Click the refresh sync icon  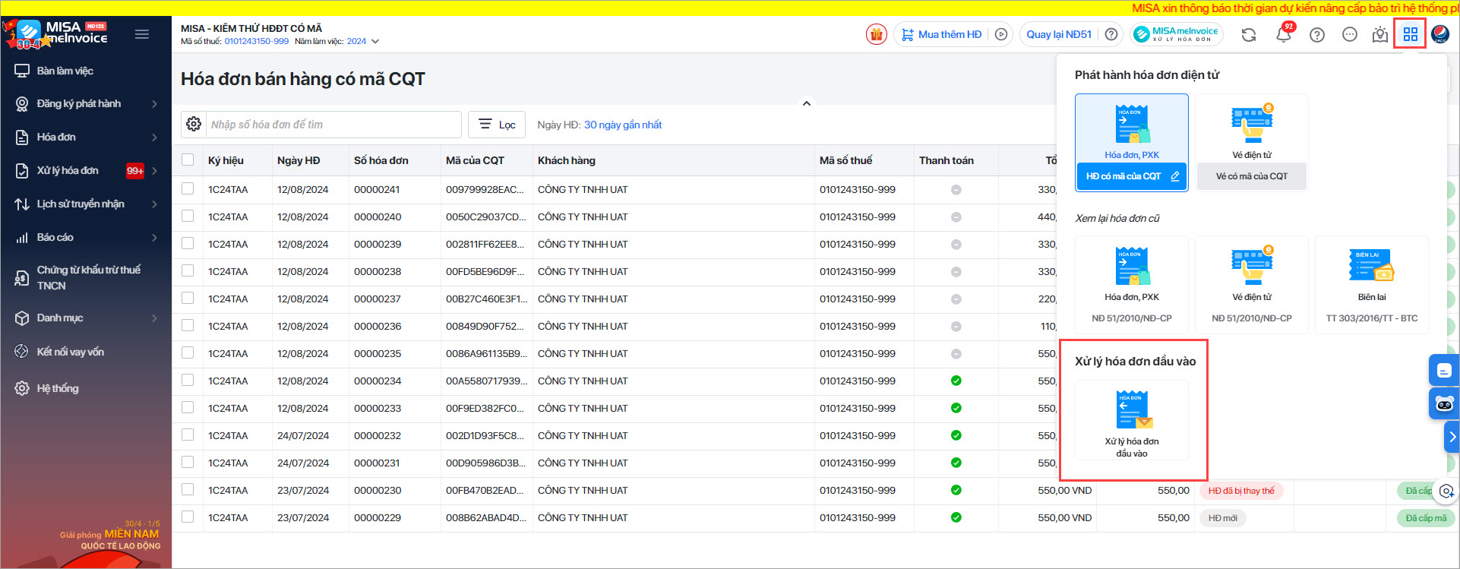point(1248,35)
